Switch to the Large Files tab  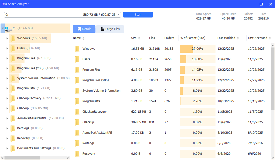[x=110, y=29]
